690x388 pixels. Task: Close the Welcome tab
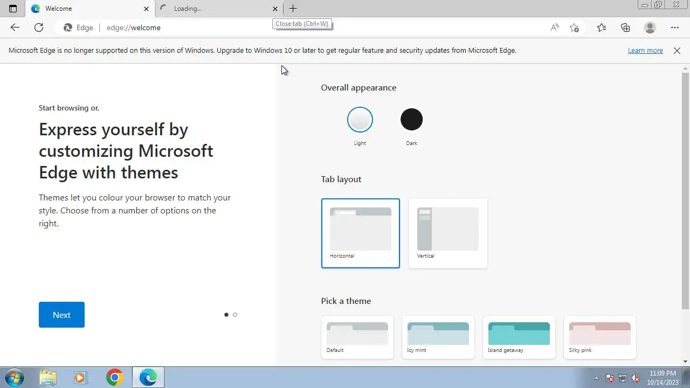(146, 9)
